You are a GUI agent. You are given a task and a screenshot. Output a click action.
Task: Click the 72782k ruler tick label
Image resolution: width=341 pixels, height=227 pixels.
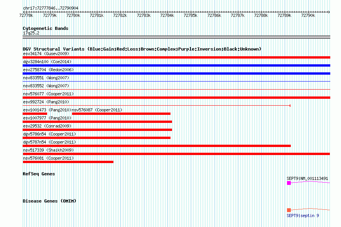120,15
